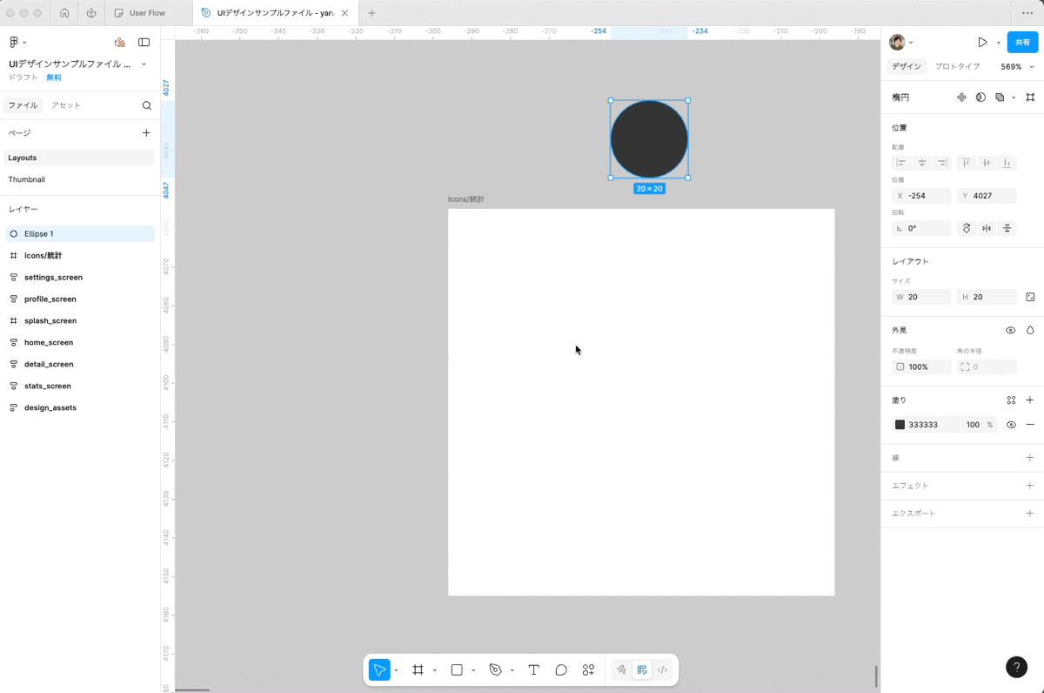Select the Pen tool in toolbar

(495, 669)
